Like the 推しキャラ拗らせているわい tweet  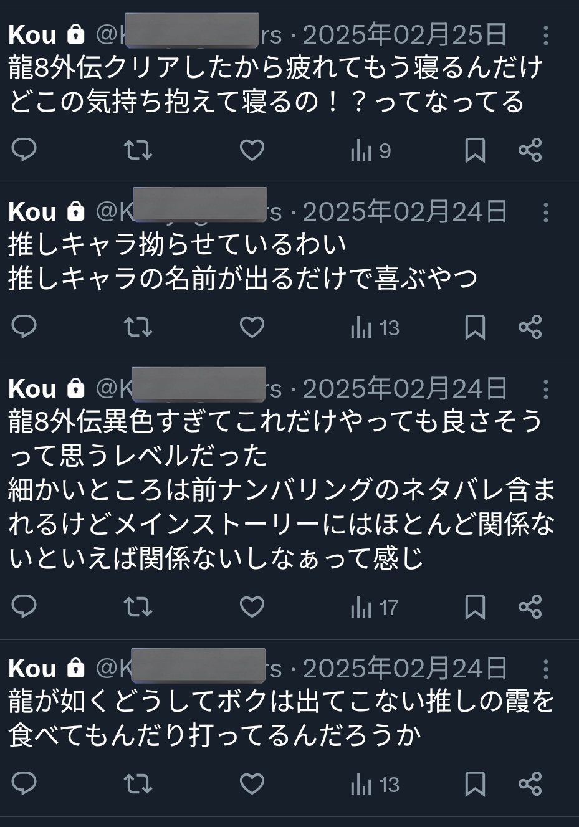coord(252,327)
